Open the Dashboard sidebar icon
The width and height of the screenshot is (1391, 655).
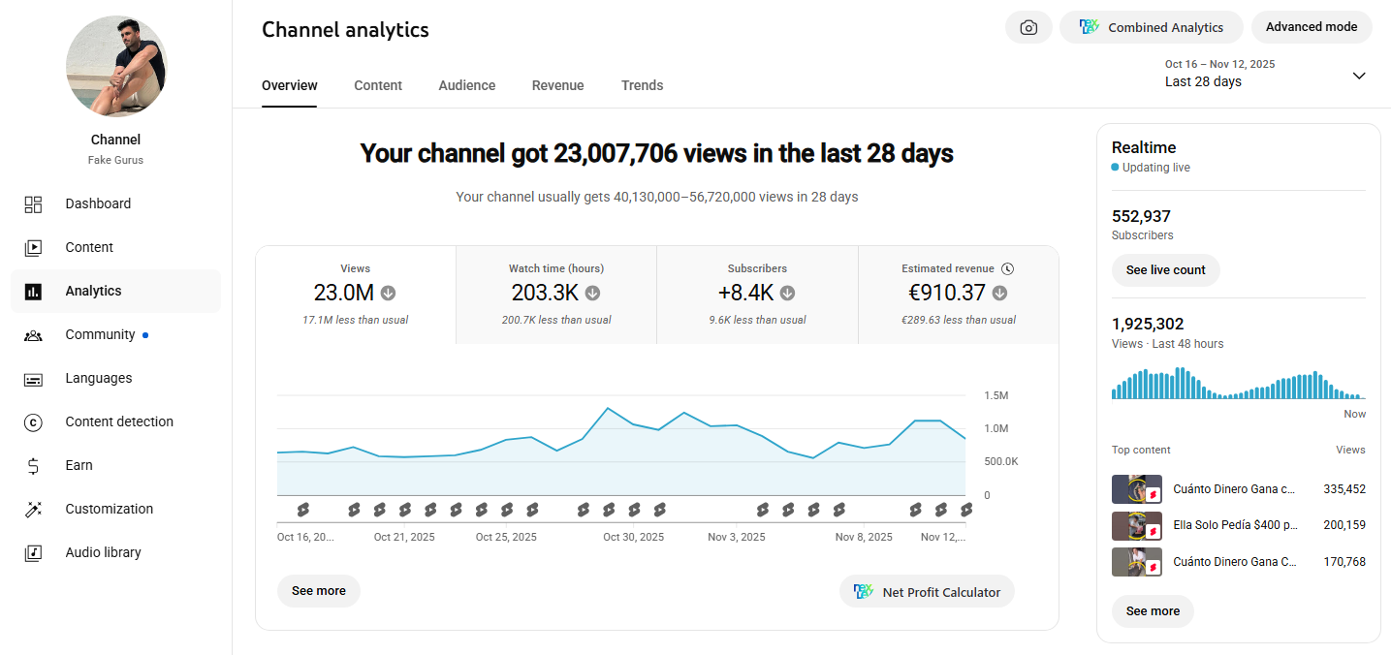[33, 204]
